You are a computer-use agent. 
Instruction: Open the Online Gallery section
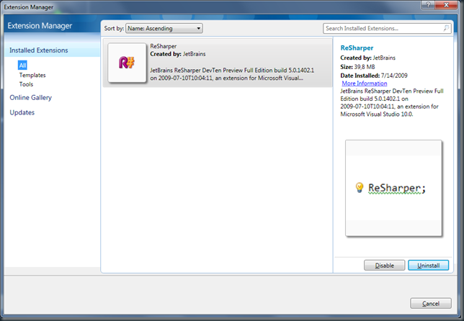point(31,98)
